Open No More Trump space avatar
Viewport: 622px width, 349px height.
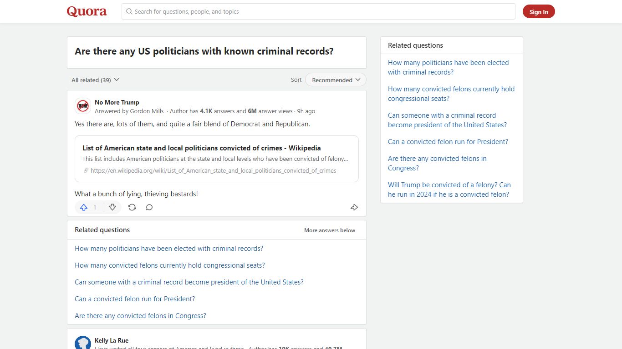[83, 106]
